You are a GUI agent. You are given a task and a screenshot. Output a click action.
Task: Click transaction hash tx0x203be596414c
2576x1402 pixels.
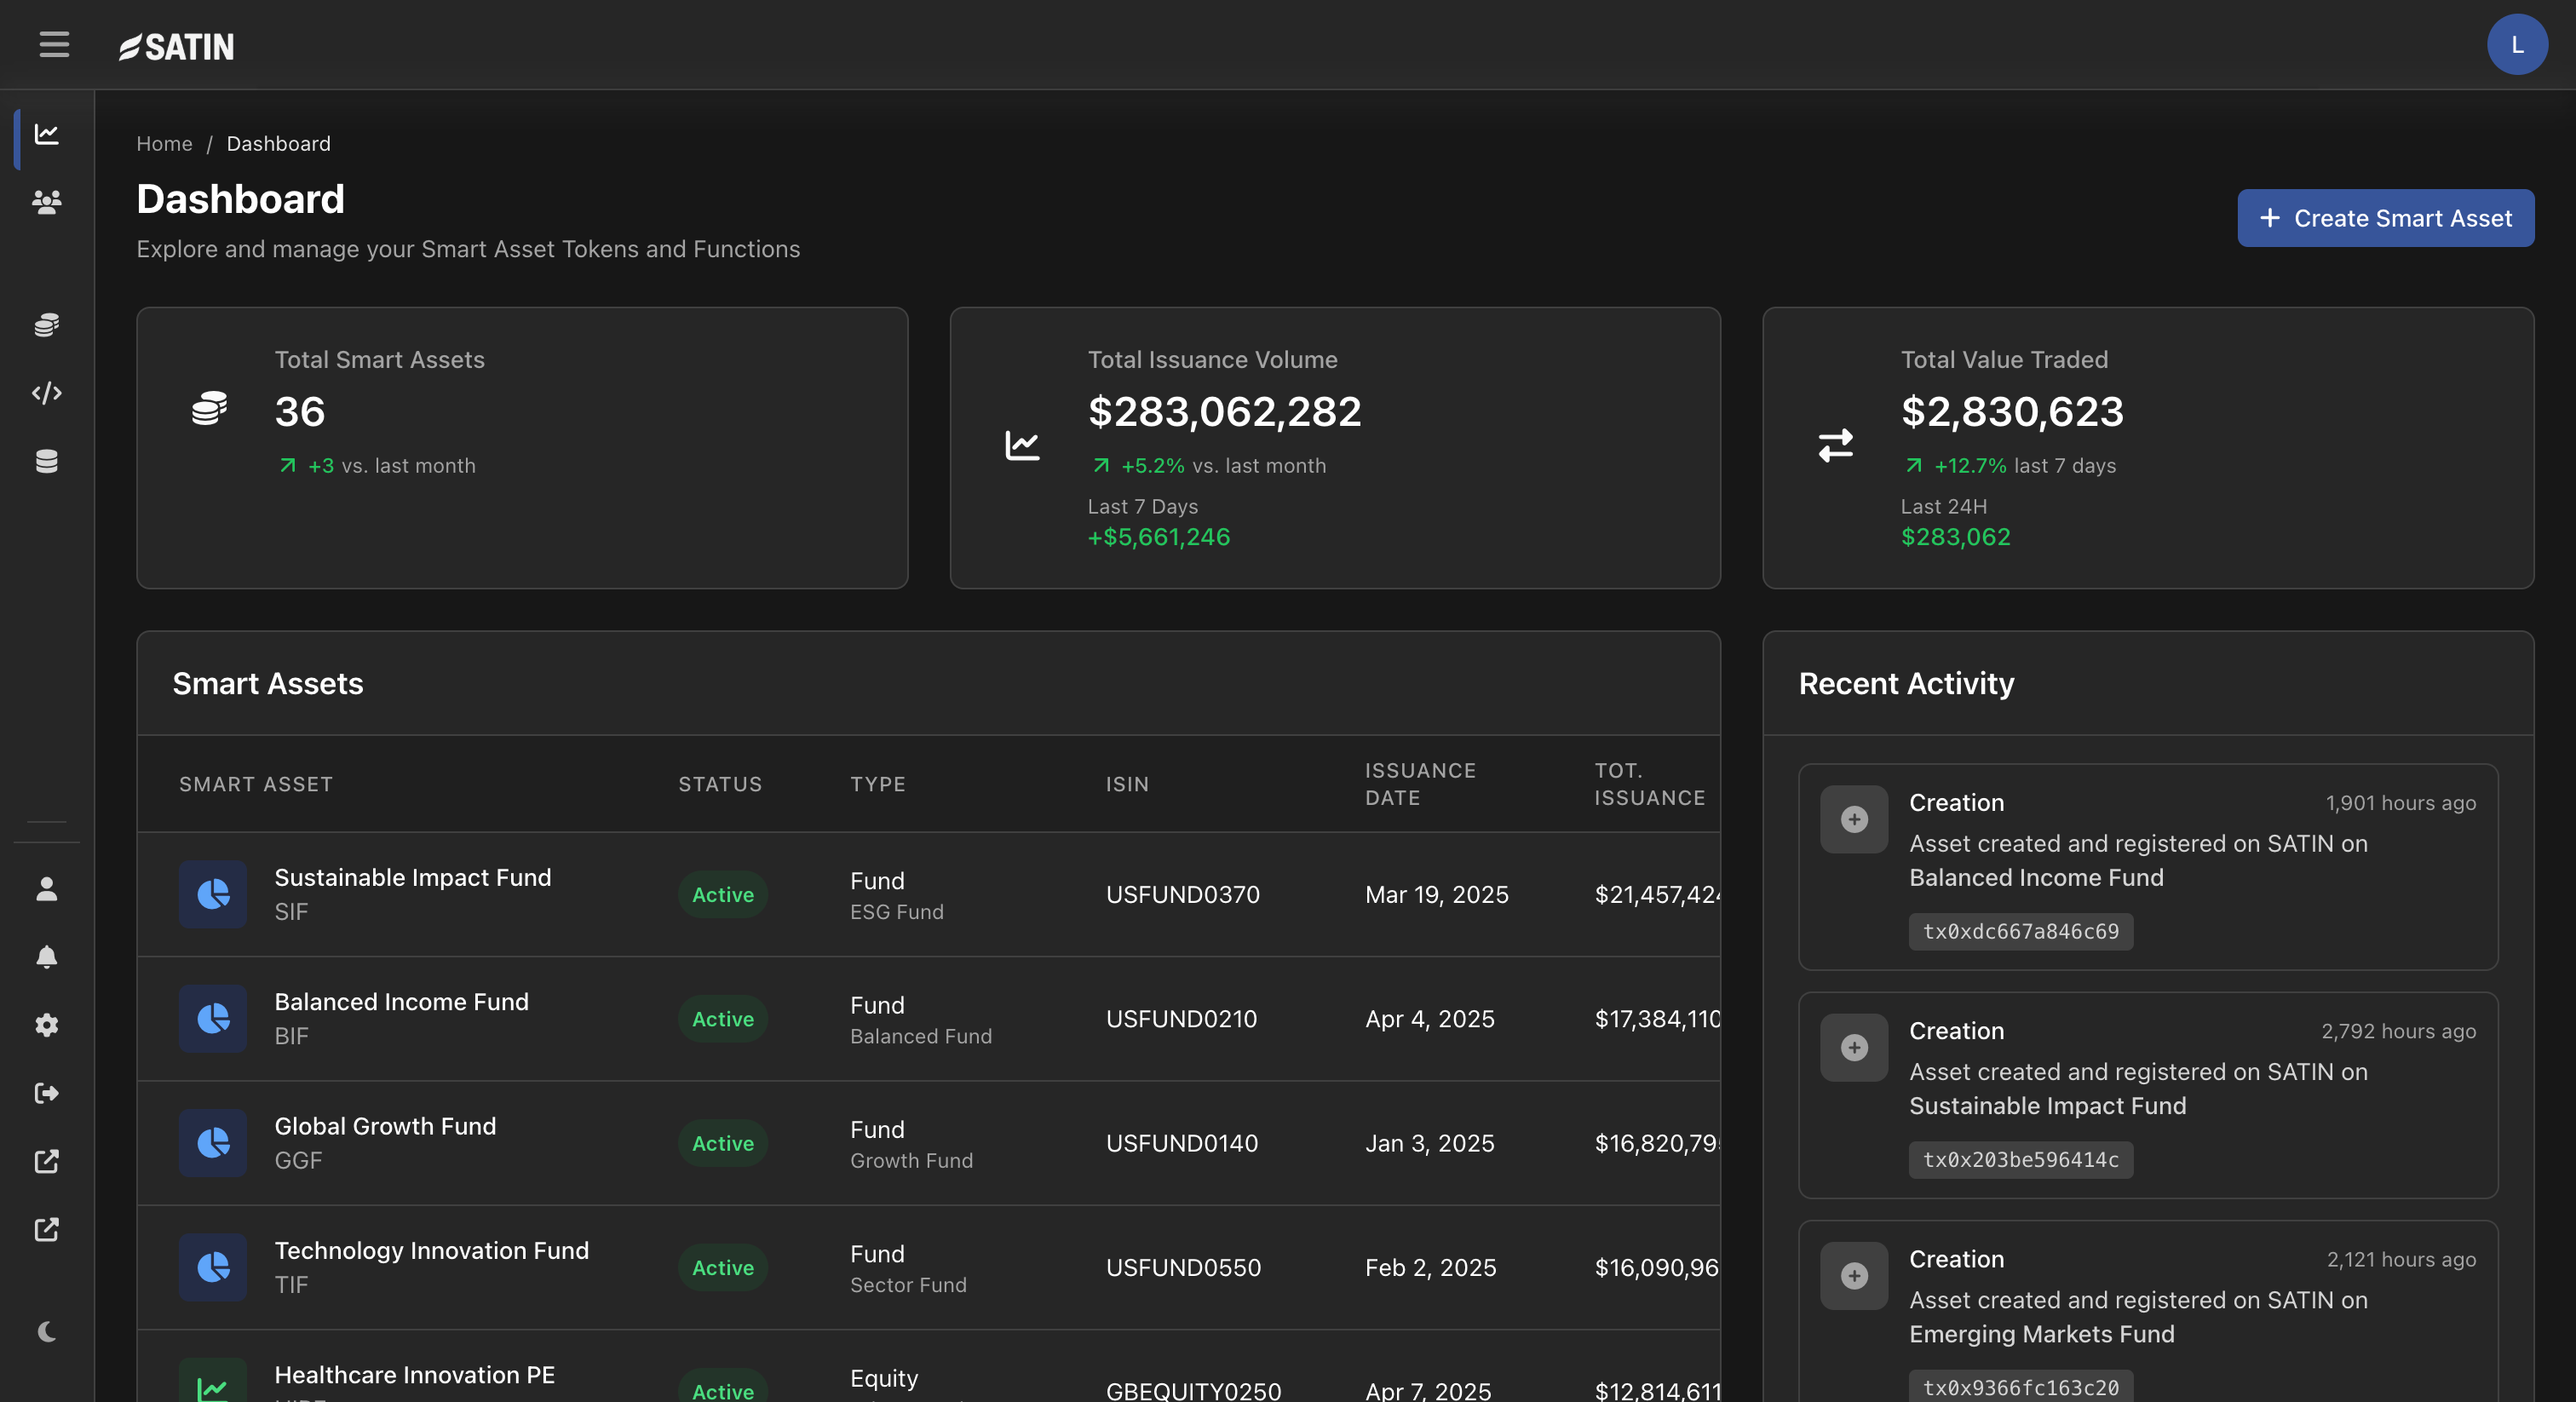pos(2020,1159)
